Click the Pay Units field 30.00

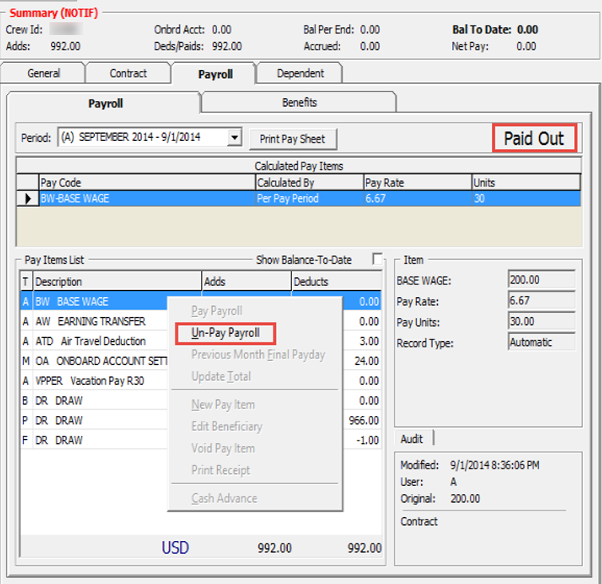(541, 321)
